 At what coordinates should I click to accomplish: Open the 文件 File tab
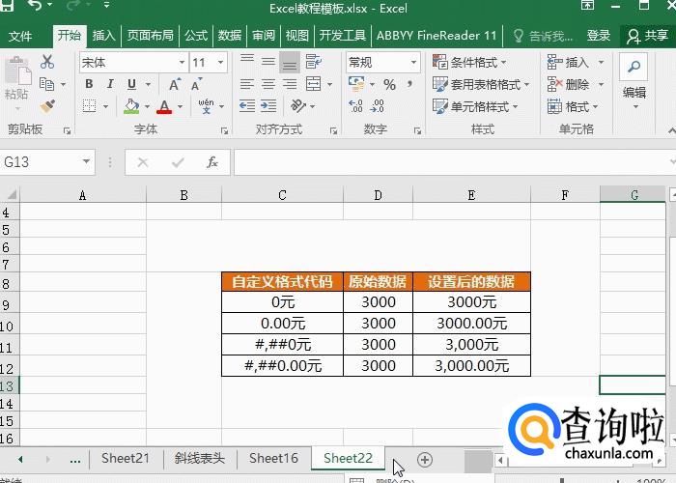pos(20,36)
